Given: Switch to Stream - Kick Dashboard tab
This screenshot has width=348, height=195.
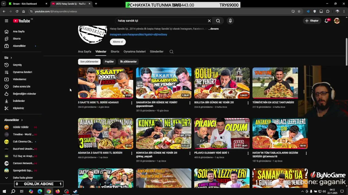Looking at the screenshot, I should tap(27, 4).
